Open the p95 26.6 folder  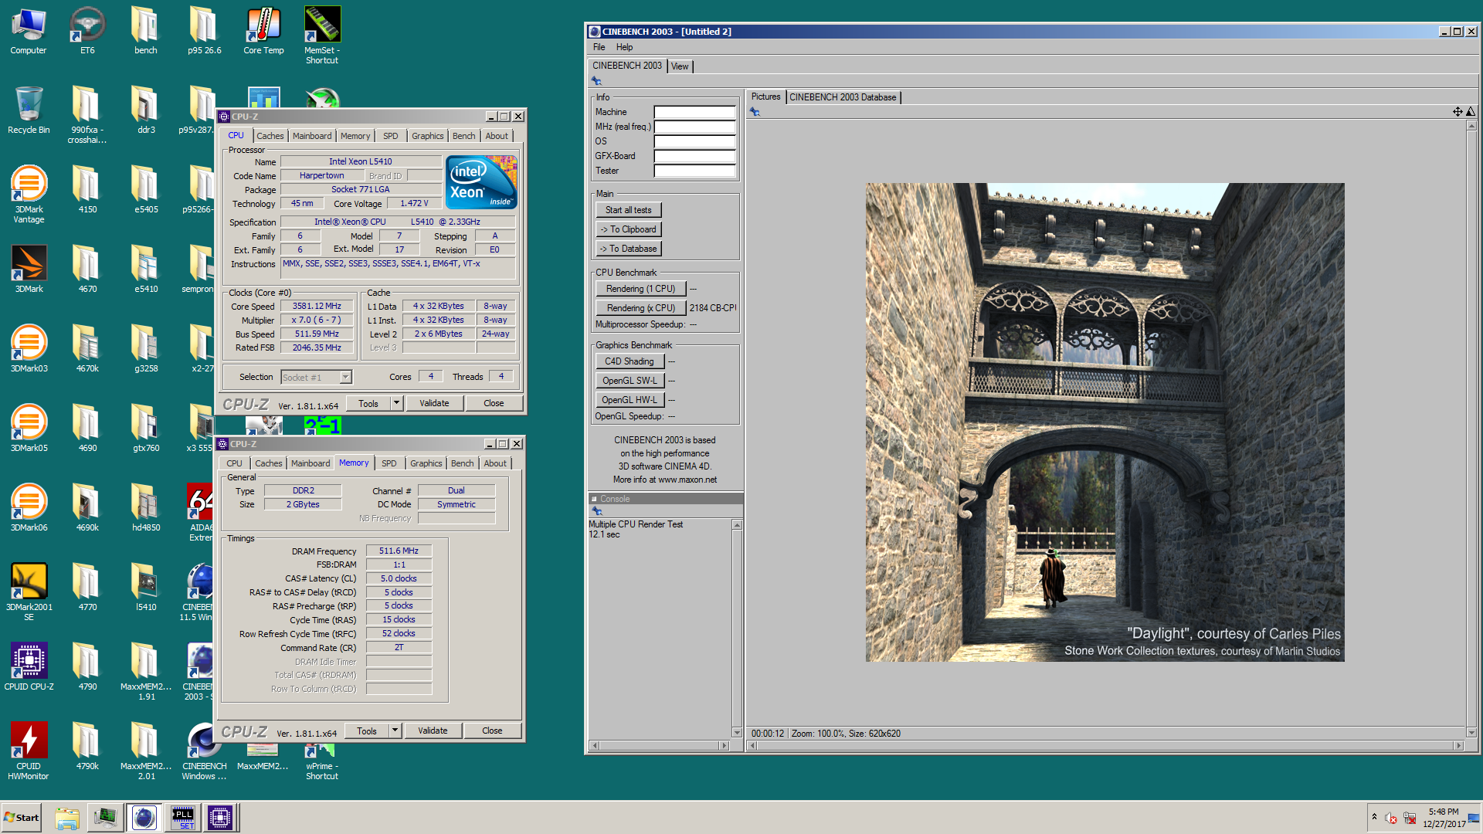point(205,31)
